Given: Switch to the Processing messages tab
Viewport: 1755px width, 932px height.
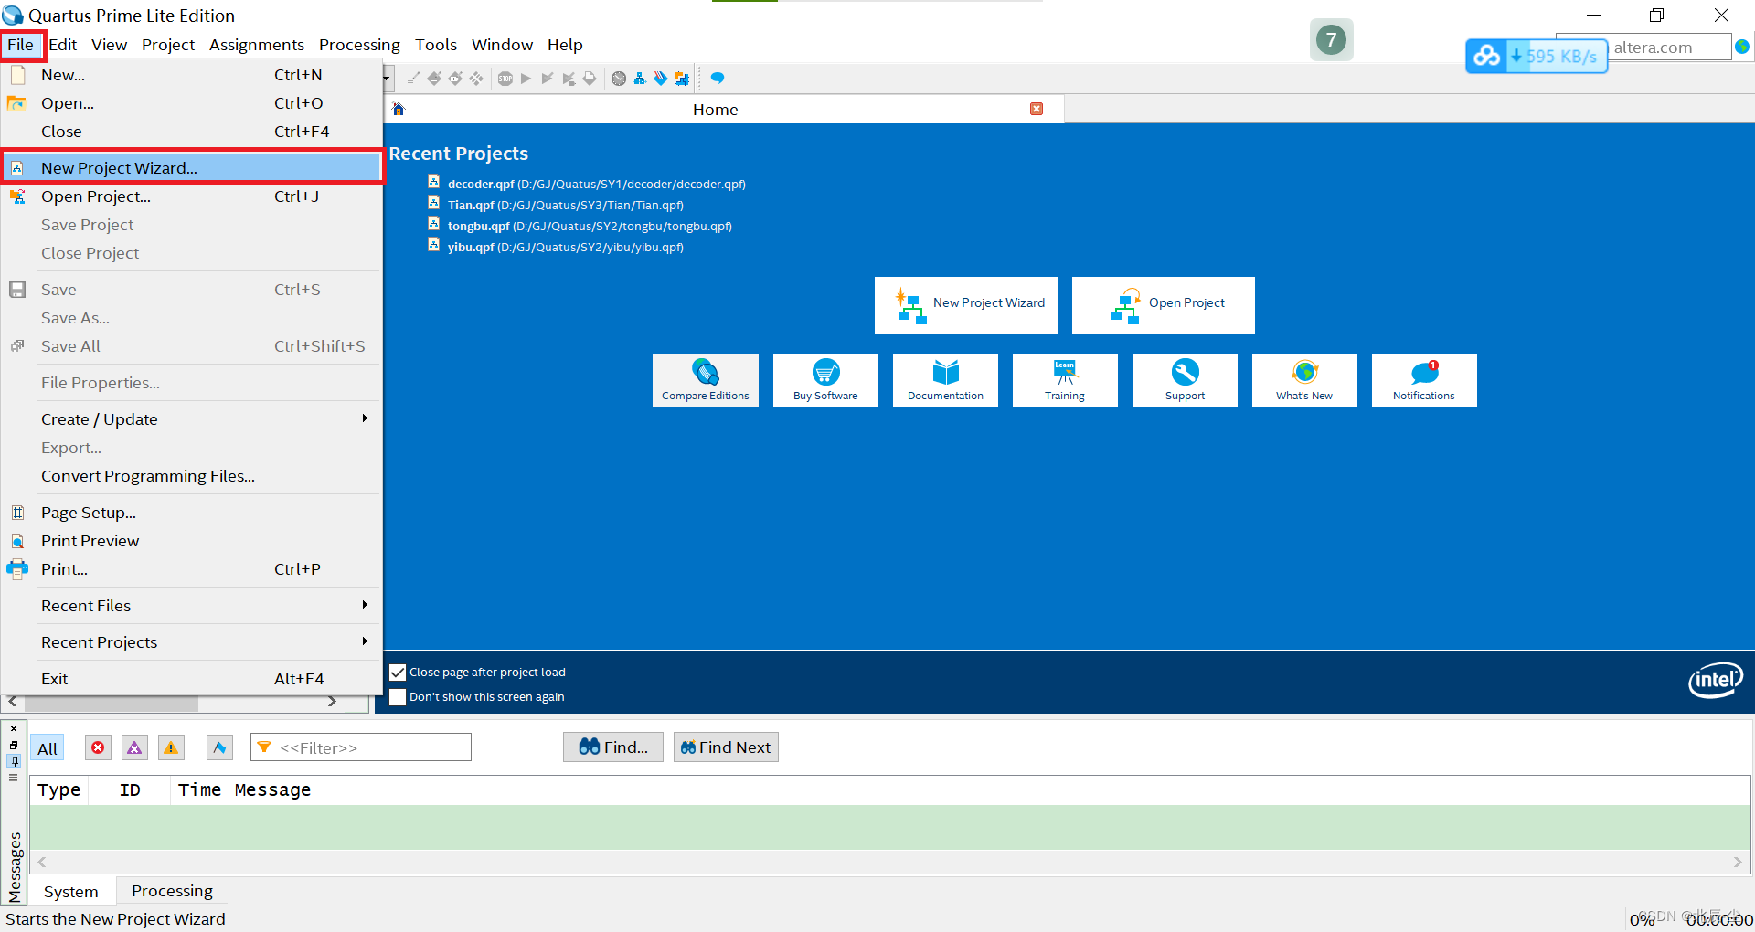Looking at the screenshot, I should (x=172, y=891).
